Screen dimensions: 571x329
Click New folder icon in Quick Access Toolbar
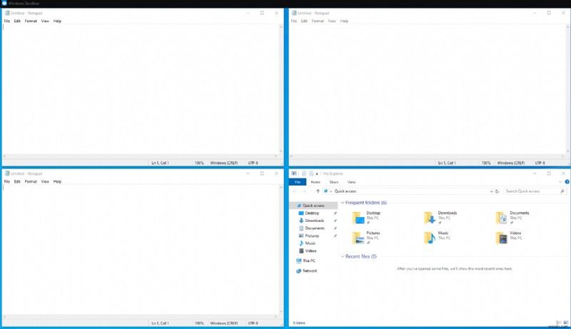click(311, 173)
